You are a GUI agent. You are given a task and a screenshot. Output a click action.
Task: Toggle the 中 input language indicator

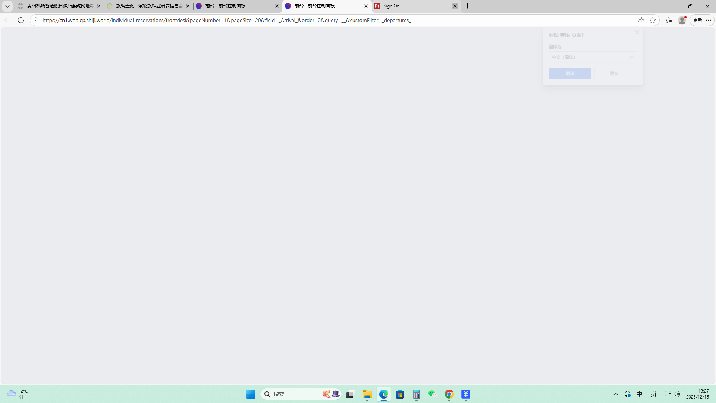click(x=640, y=394)
